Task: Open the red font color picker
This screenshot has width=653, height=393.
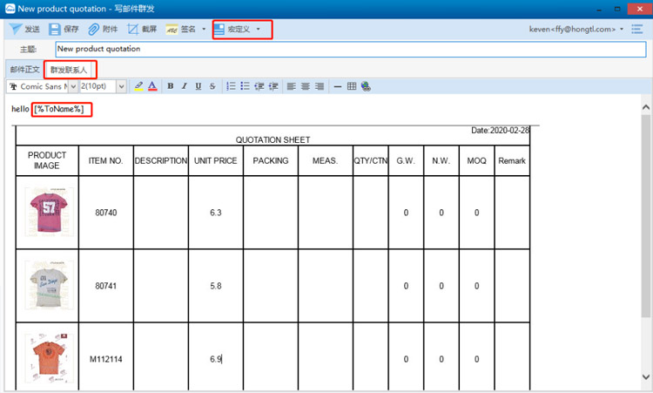Action: [x=152, y=86]
